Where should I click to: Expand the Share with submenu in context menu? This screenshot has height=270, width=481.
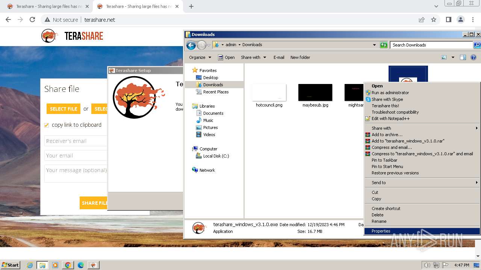[x=422, y=128]
